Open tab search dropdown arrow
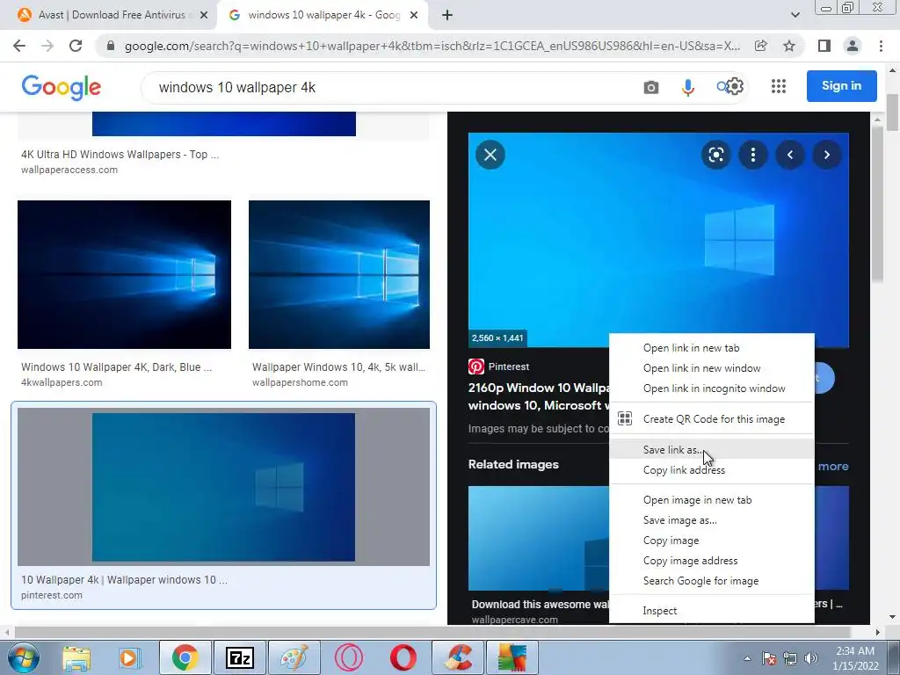 pyautogui.click(x=795, y=16)
